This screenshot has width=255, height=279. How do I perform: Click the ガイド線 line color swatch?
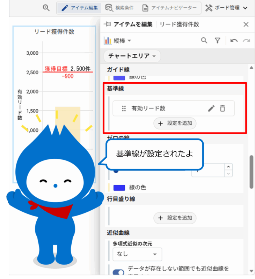(119, 78)
